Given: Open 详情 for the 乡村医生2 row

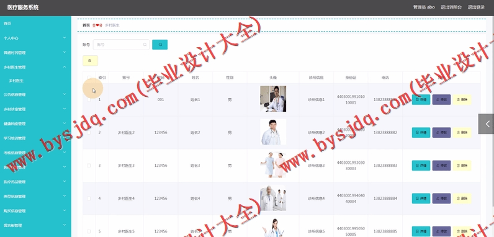Looking at the screenshot, I should (421, 132).
